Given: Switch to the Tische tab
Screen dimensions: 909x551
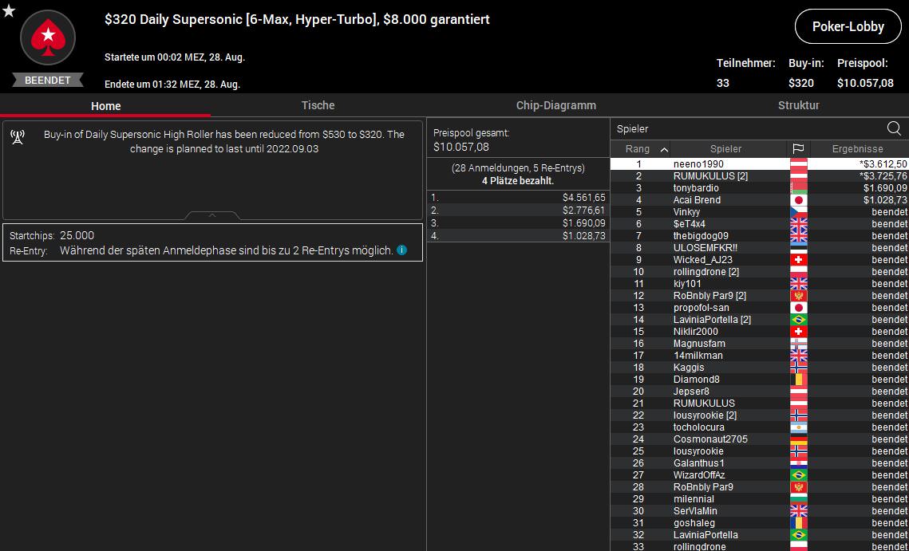Looking at the screenshot, I should pyautogui.click(x=318, y=105).
